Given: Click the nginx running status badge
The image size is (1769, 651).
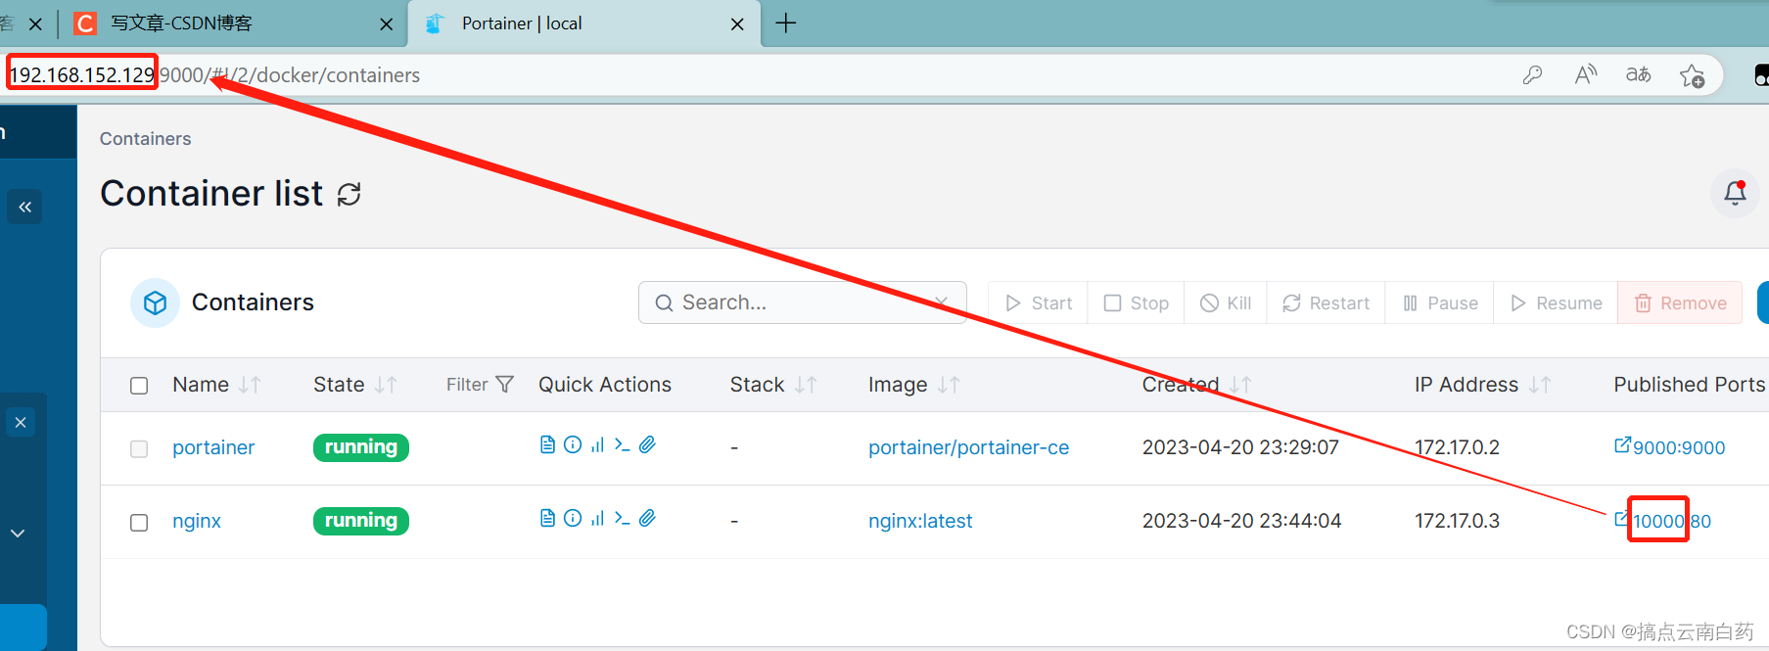Looking at the screenshot, I should click(361, 521).
